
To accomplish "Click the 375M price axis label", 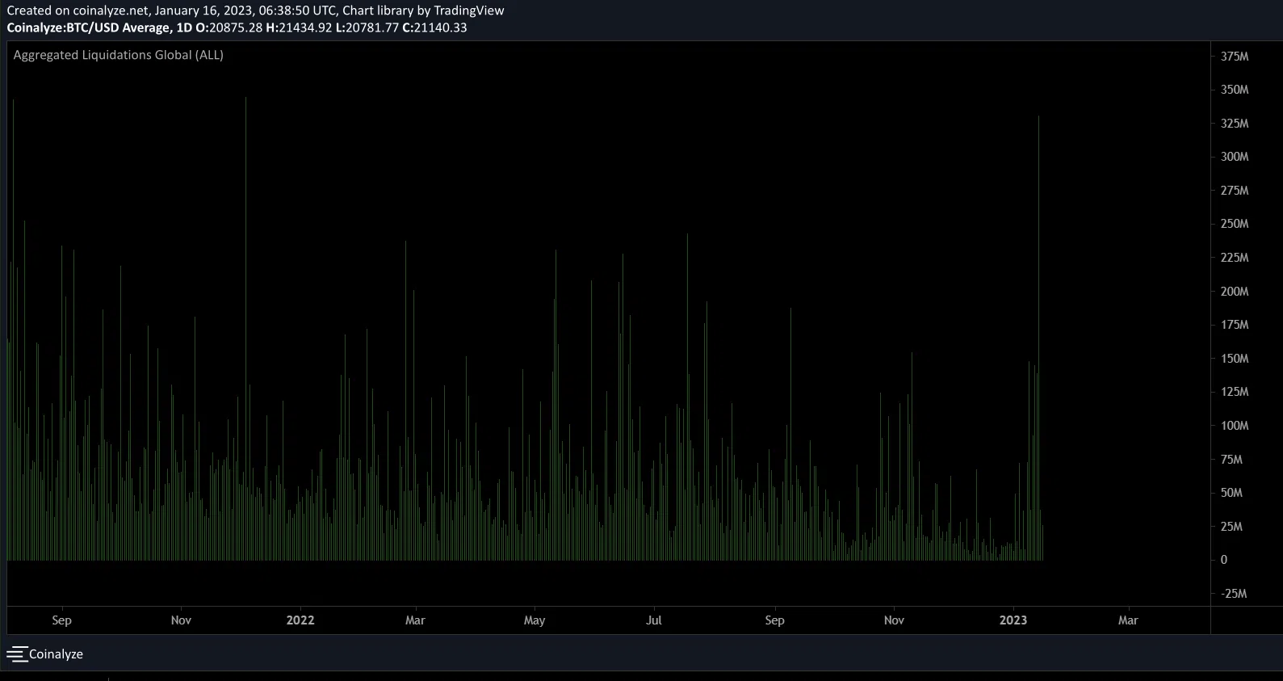I will pos(1235,57).
